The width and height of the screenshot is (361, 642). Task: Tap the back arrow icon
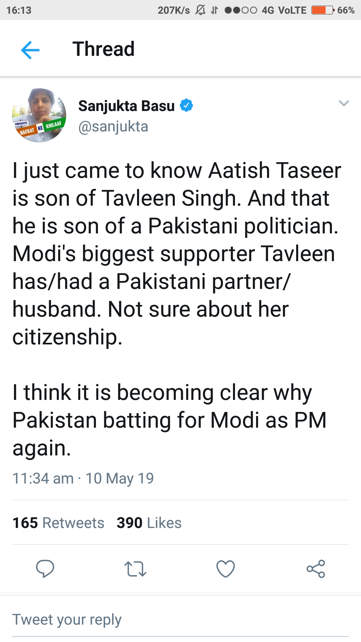30,50
